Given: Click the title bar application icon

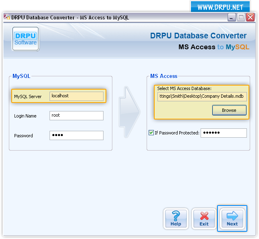Looking at the screenshot, I should (x=6, y=17).
